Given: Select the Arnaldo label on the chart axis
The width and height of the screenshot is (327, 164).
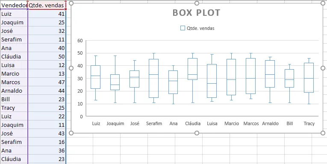Looking at the screenshot, I should click(x=270, y=123).
